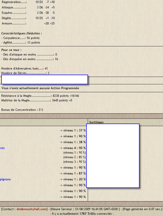163x216 pixels.
Task: Open the blue skill link ending in "res"
Action: (x=2, y=148)
